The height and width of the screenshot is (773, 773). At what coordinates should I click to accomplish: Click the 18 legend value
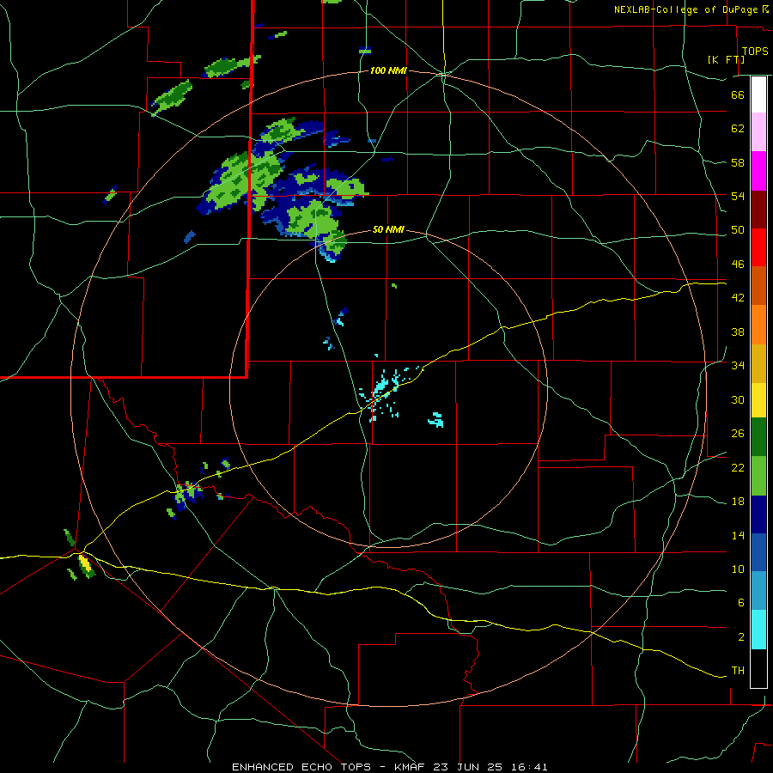[x=738, y=502]
